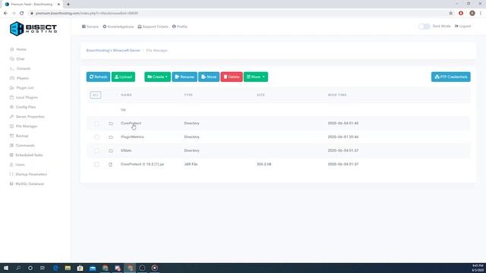Click the NAME column header
The height and width of the screenshot is (273, 486).
126,95
